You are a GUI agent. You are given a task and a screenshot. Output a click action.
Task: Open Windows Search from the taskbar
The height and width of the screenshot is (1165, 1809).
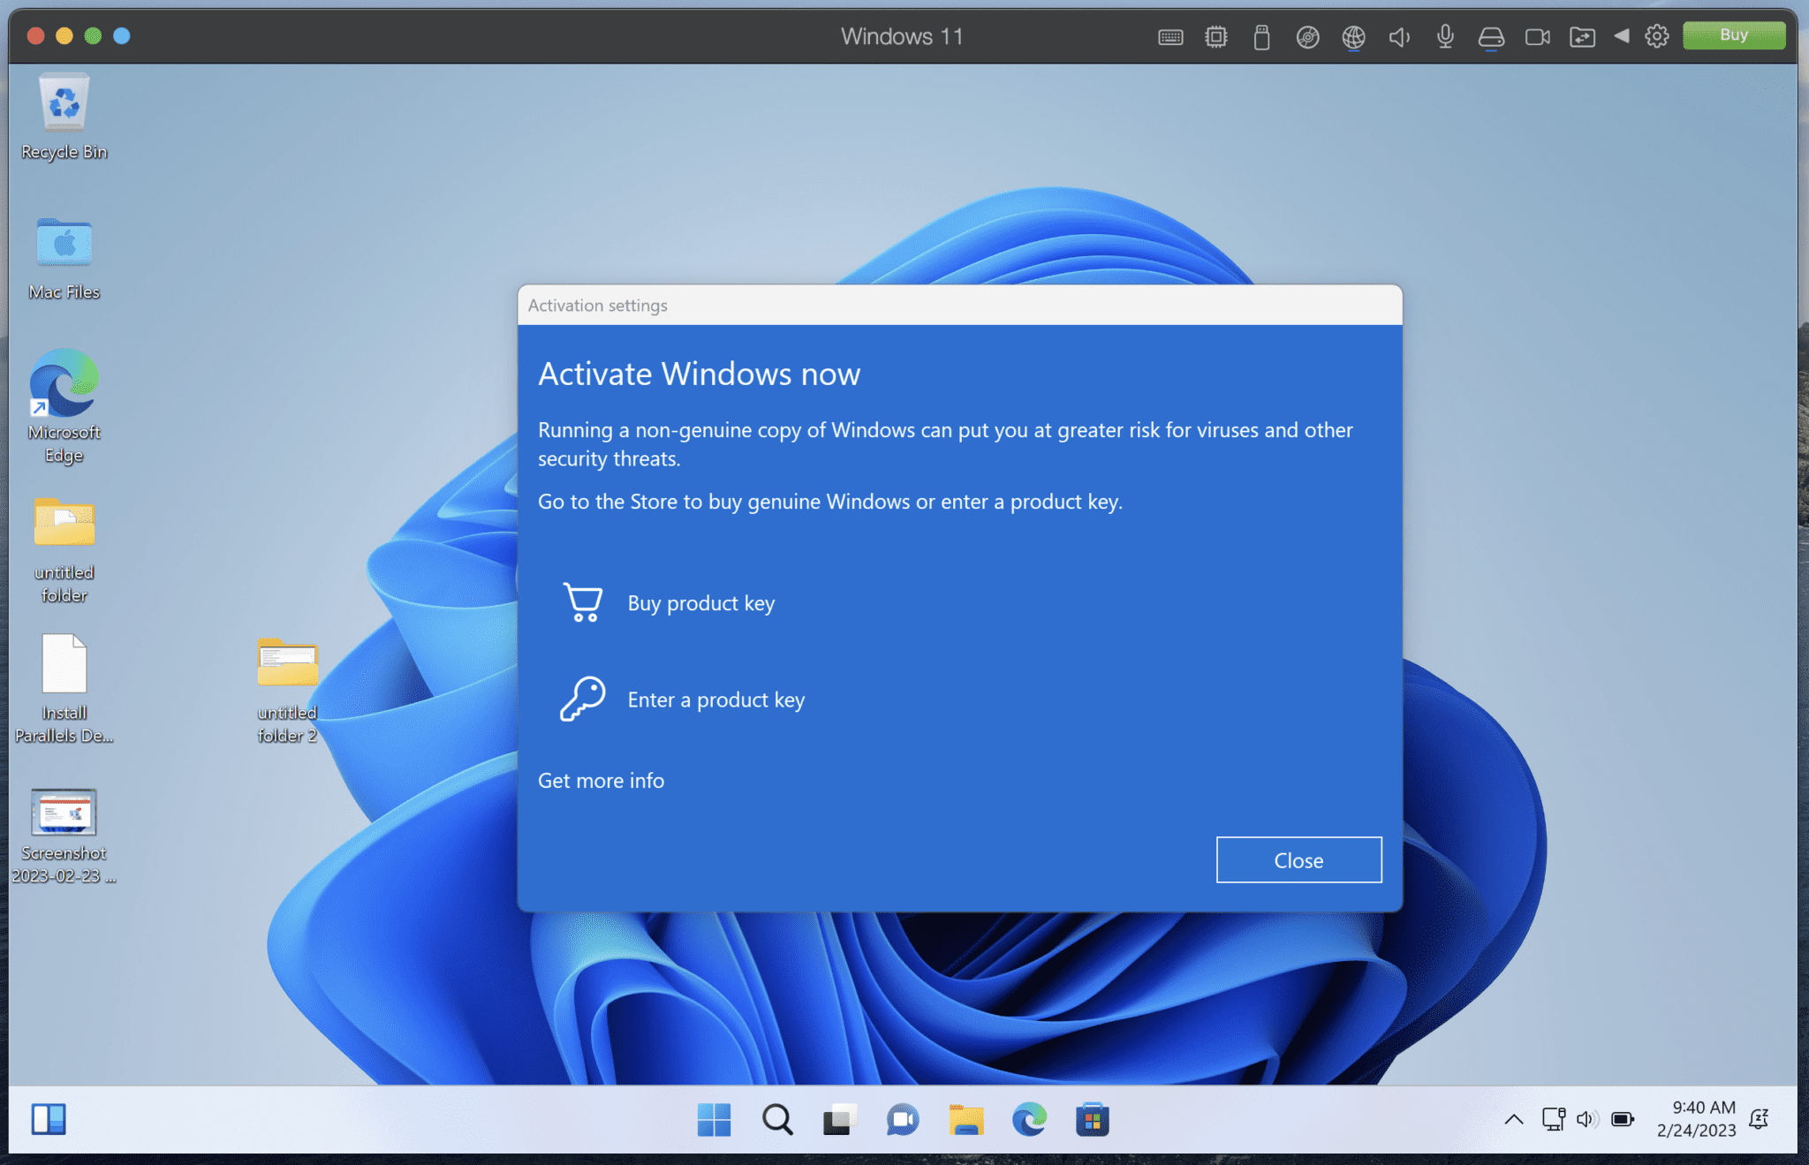coord(776,1120)
